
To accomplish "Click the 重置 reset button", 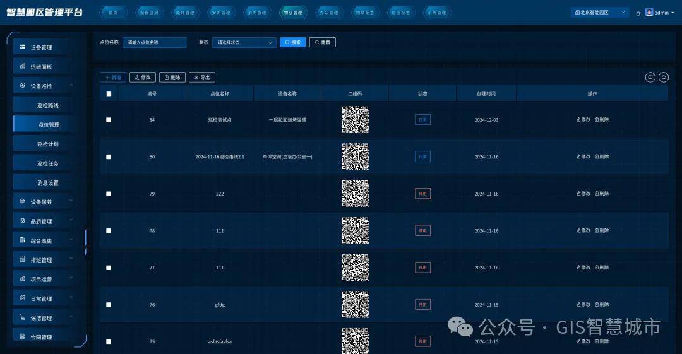I will tap(322, 42).
